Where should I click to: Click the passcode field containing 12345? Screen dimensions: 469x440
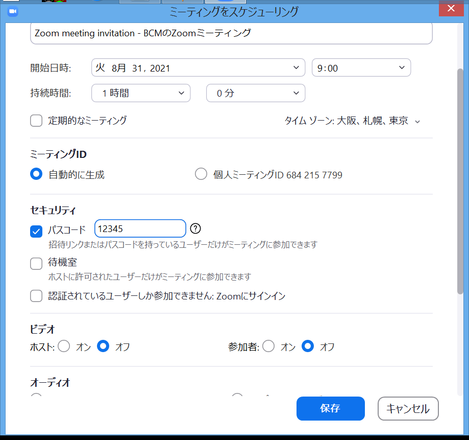tap(140, 228)
